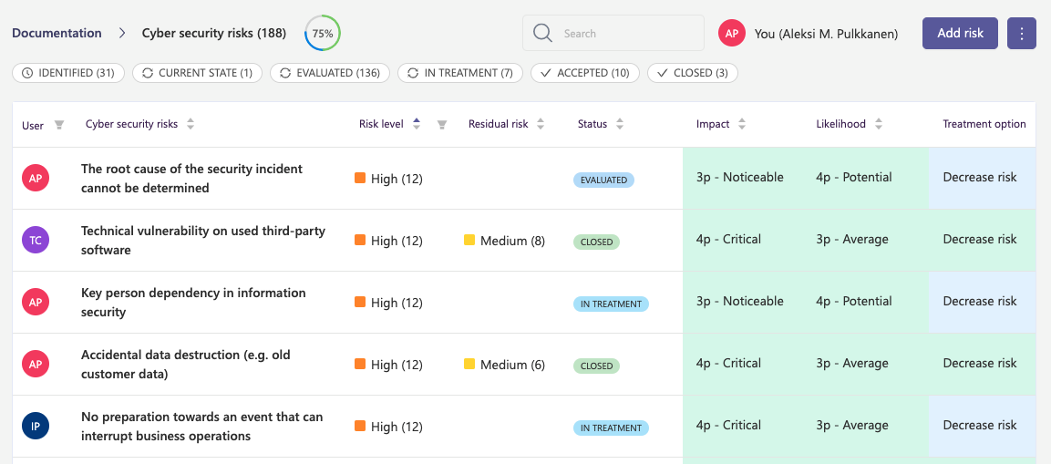The height and width of the screenshot is (464, 1051).
Task: Toggle the IDENTIFIED (31) status filter
Action: click(68, 73)
